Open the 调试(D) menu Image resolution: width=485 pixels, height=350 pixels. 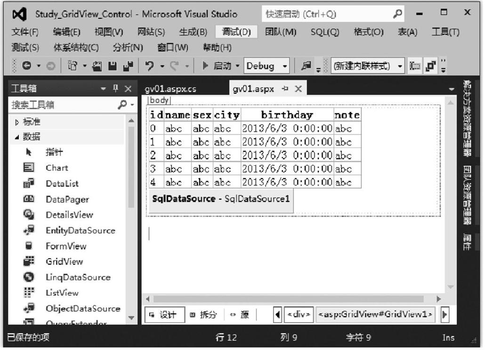coord(236,32)
